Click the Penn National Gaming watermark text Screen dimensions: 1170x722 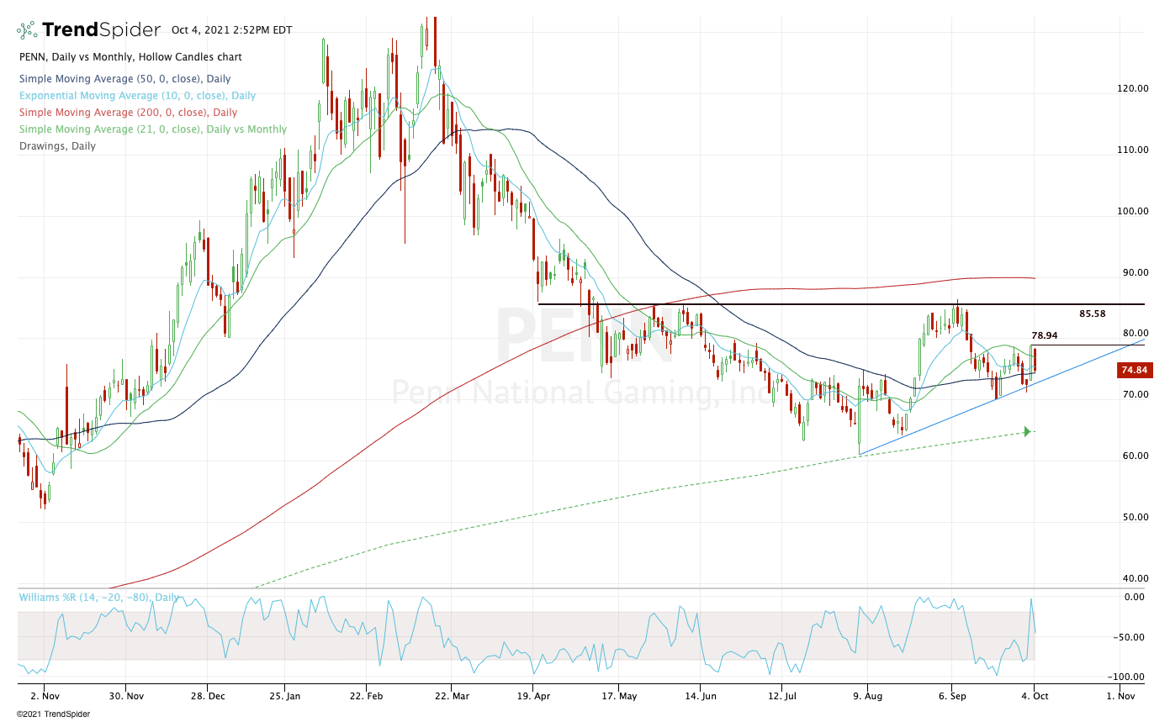click(x=580, y=392)
